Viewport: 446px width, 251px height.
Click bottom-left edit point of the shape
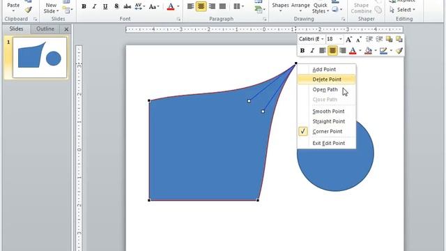tap(149, 200)
